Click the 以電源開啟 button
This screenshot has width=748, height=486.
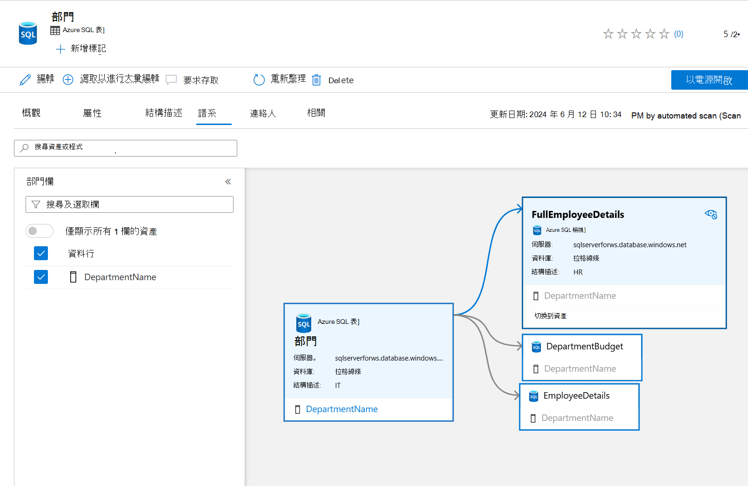coord(709,79)
